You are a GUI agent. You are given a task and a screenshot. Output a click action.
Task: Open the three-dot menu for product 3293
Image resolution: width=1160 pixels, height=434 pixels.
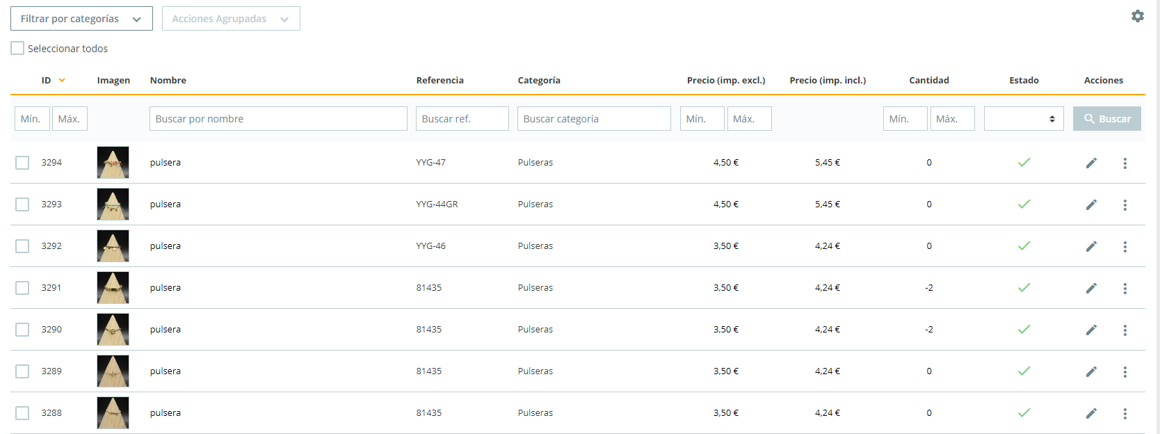(1125, 204)
